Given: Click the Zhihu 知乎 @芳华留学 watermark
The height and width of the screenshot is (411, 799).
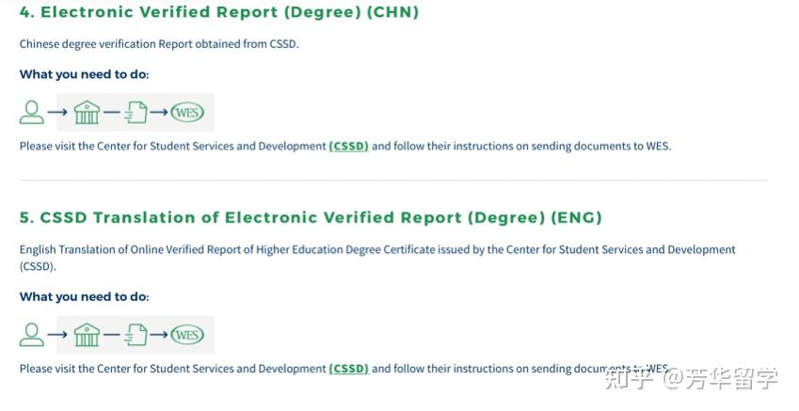Looking at the screenshot, I should click(x=692, y=379).
